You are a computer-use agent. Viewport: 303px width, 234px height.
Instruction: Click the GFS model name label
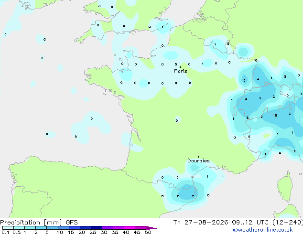(72, 223)
